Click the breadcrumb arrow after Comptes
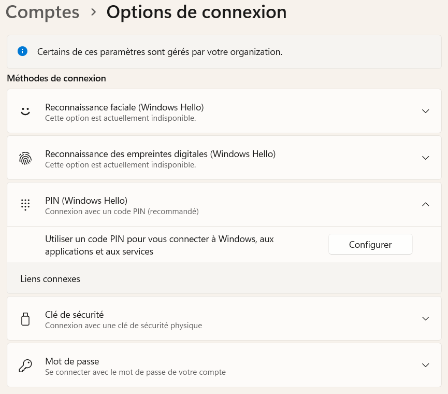448x394 pixels. (x=93, y=12)
